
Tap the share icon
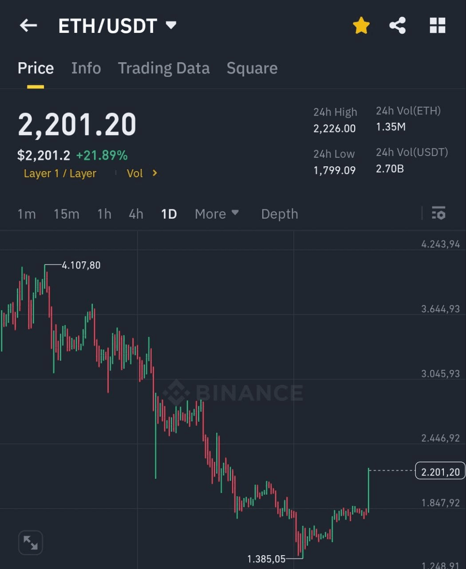(x=397, y=26)
